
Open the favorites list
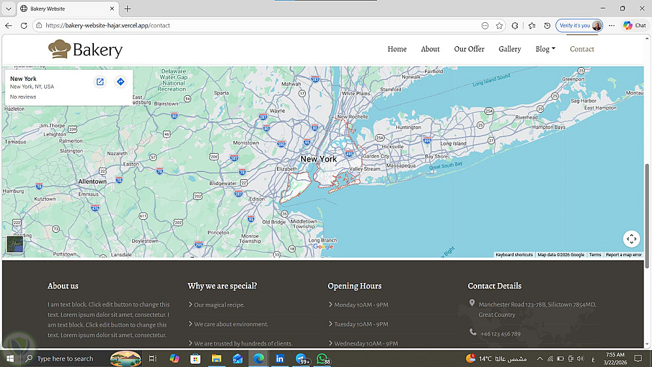click(532, 25)
